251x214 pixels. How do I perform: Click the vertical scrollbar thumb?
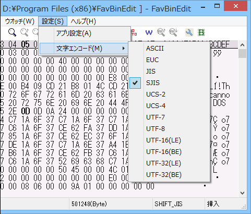(x=242, y=53)
